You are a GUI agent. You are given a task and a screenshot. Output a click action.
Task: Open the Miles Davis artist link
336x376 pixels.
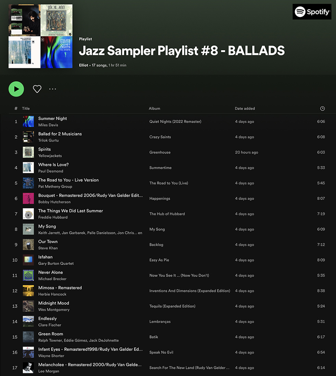48,125
